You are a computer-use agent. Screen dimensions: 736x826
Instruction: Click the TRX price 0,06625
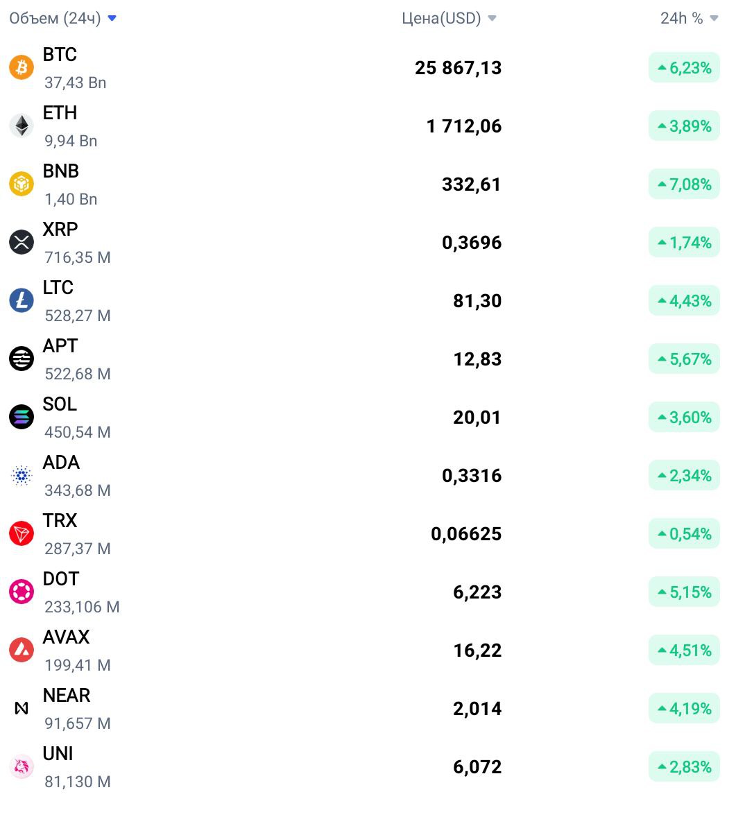pos(466,533)
